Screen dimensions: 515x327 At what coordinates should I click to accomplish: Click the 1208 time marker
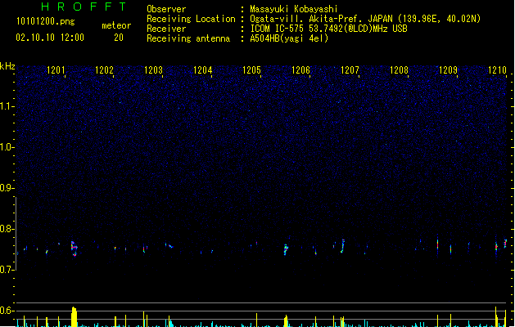point(399,70)
